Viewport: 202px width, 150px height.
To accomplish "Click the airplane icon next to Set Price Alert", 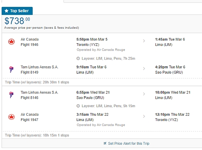I will coord(105,143).
